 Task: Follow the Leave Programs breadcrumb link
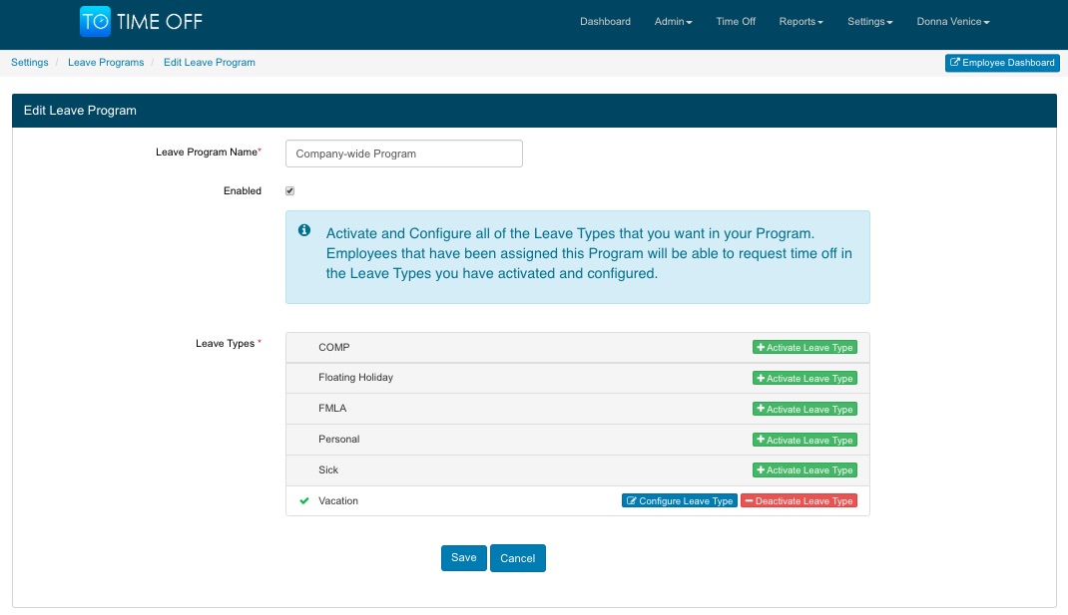(106, 63)
